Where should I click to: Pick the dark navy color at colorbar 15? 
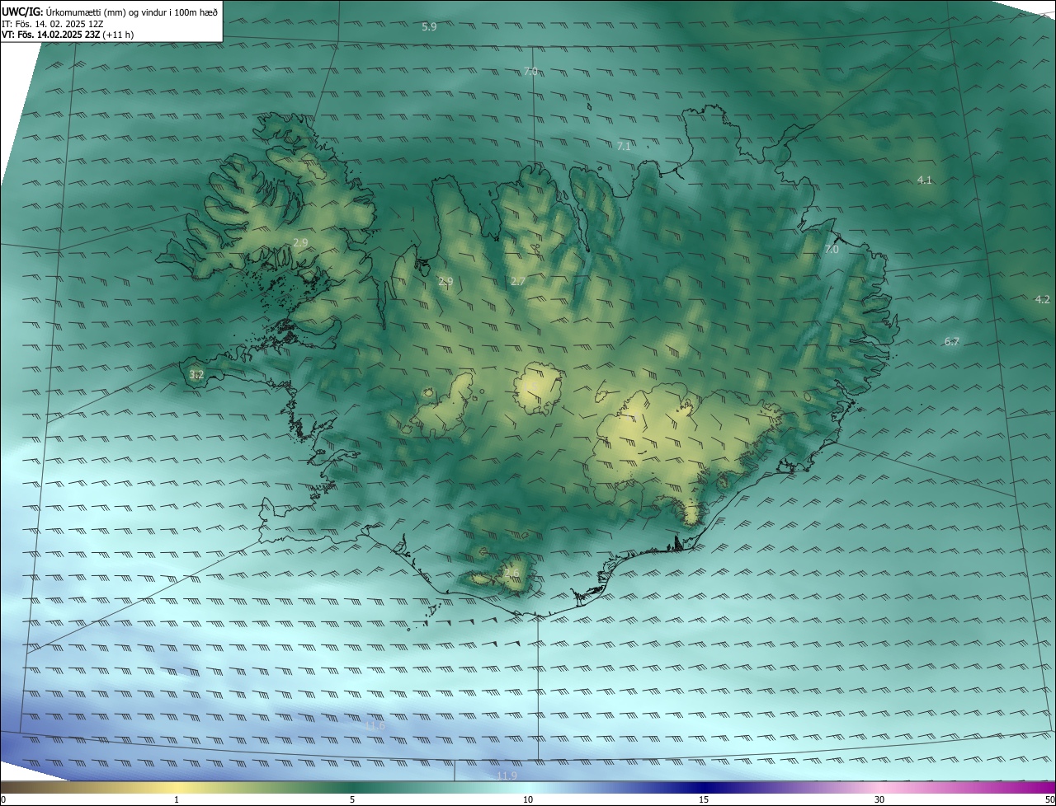[x=704, y=787]
